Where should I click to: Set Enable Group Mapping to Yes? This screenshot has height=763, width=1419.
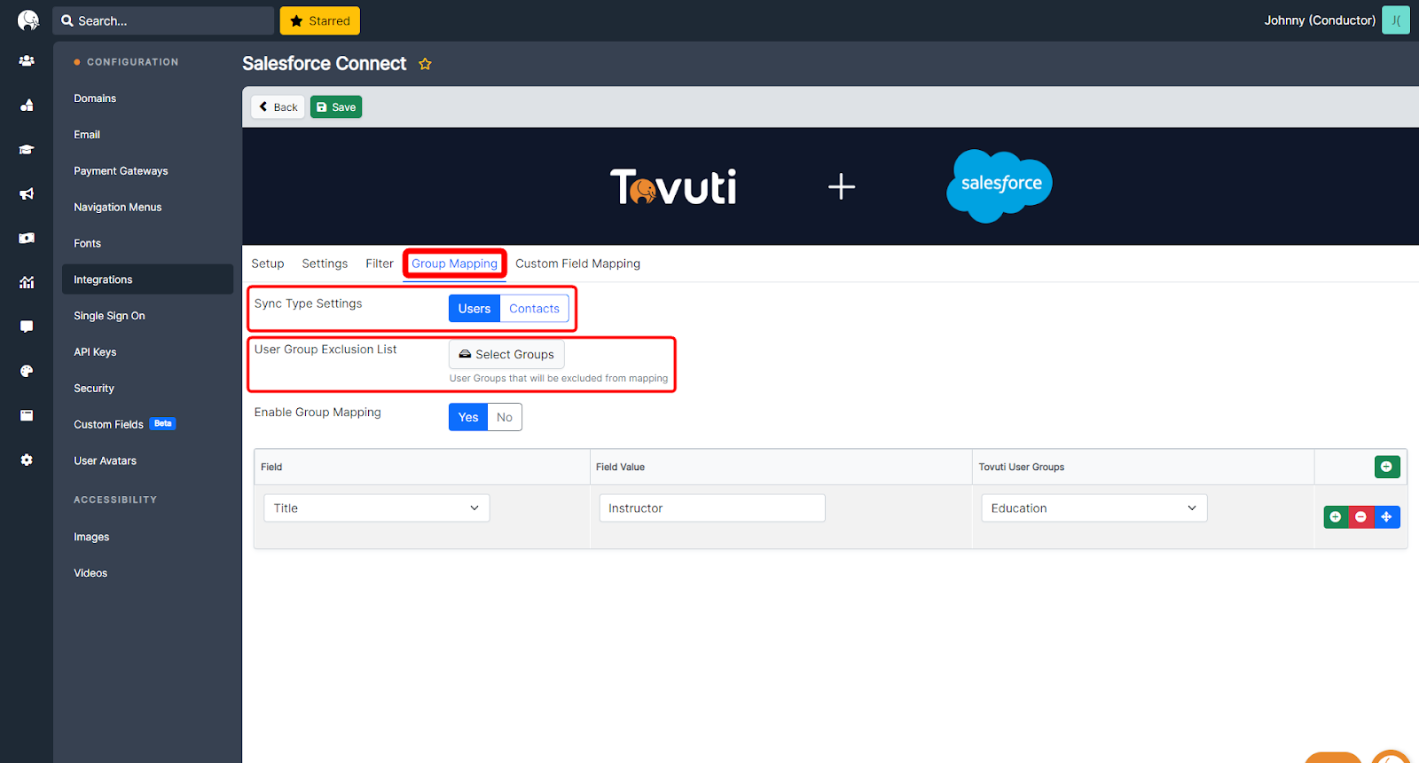(468, 417)
